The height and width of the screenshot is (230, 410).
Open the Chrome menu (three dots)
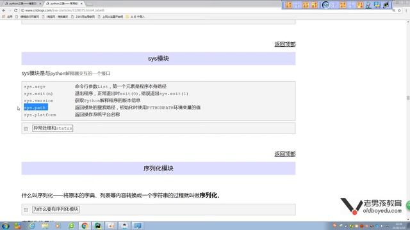(x=406, y=10)
